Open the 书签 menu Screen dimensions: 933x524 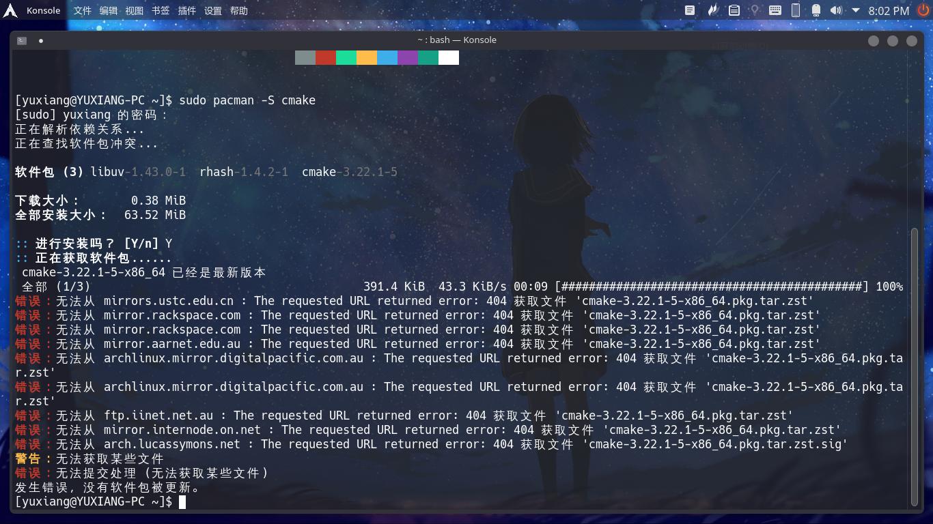coord(161,10)
